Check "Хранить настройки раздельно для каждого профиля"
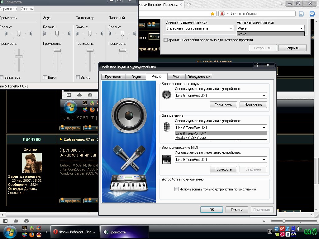 [166, 40]
